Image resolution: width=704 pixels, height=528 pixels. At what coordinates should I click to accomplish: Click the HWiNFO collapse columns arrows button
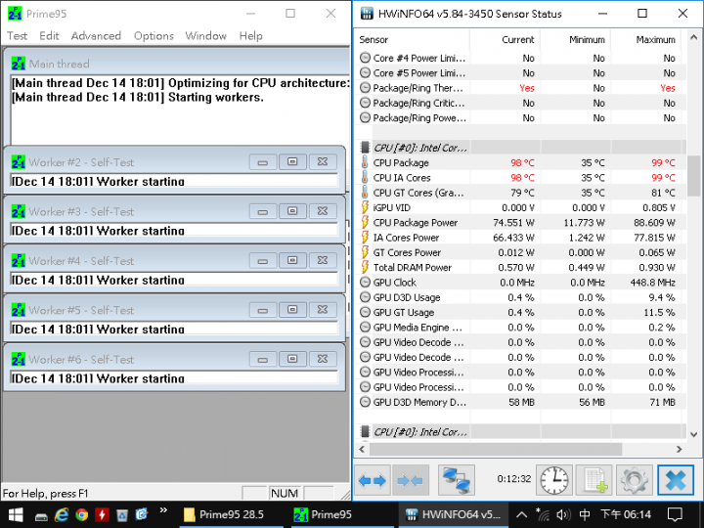coord(411,480)
